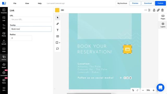Open the Uploads panel
Image resolution: width=167 pixels, height=94 pixels.
4,42
